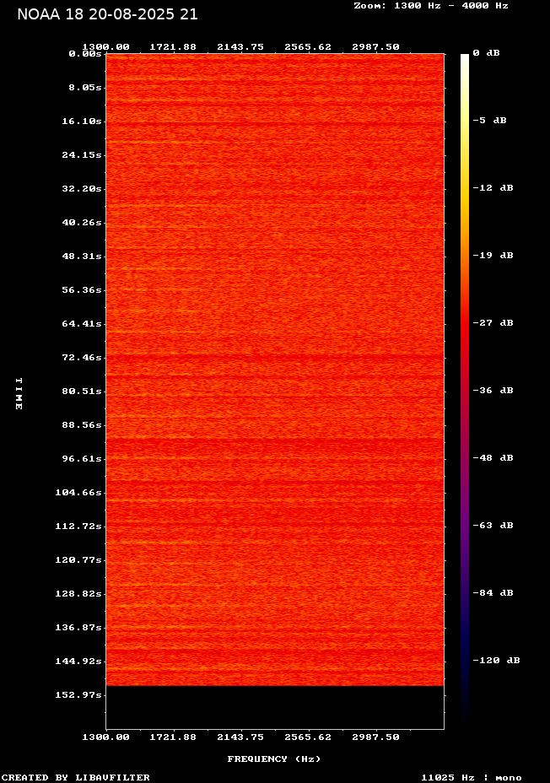Click the "48.31s" time label
The image size is (550, 783).
click(82, 256)
